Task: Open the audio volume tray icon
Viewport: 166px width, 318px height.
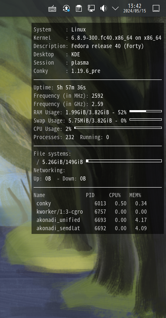Action: (x=103, y=8)
